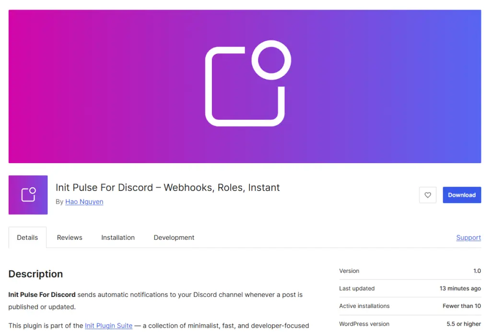Open the Development tab
The width and height of the screenshot is (491, 332).
click(174, 237)
